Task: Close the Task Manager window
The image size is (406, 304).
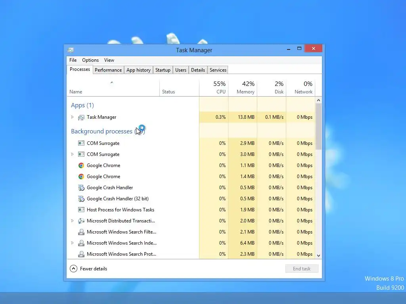Action: pyautogui.click(x=313, y=48)
